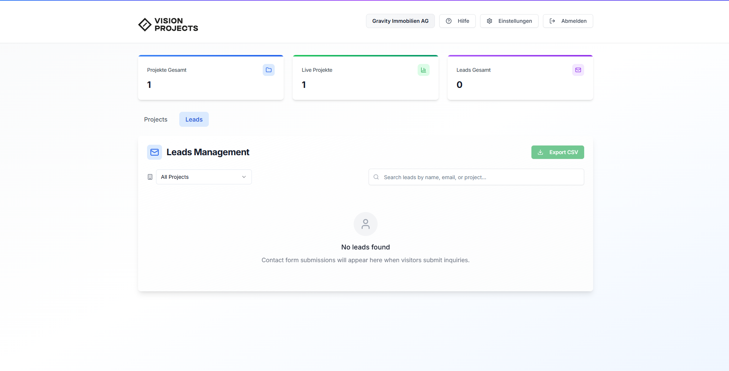Switch to the Projects tab
The width and height of the screenshot is (729, 371).
point(155,119)
